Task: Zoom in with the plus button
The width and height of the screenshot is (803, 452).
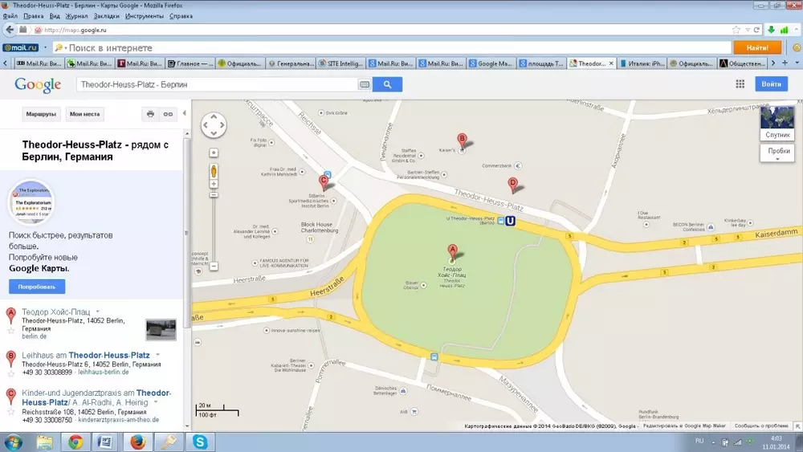Action: [x=214, y=153]
